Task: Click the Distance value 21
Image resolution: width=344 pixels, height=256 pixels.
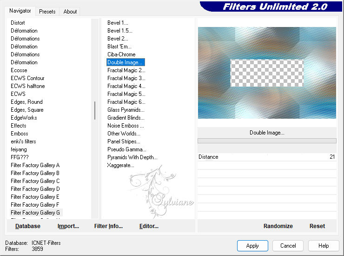Action: pos(332,157)
